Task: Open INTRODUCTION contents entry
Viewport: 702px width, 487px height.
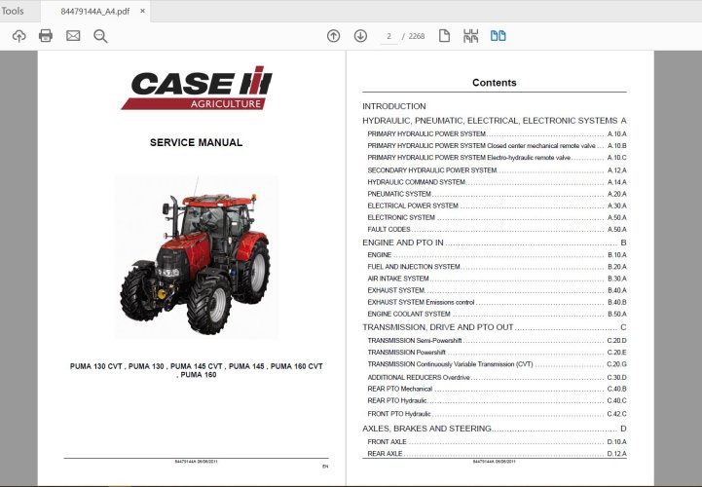Action: click(x=394, y=106)
